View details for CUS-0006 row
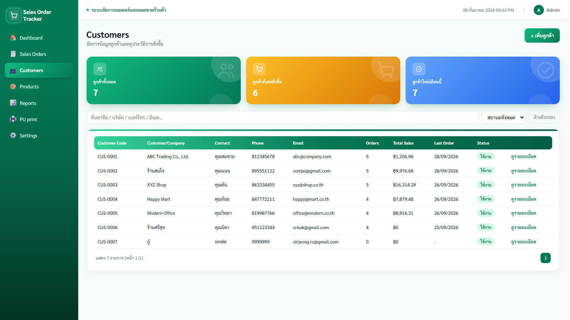 tap(524, 228)
